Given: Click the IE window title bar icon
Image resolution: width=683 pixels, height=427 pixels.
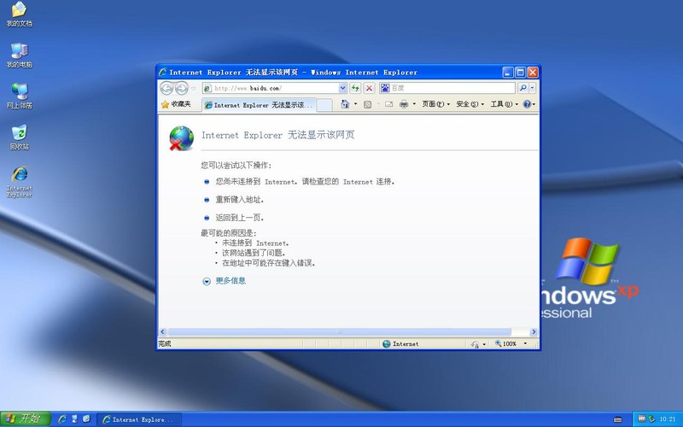Looking at the screenshot, I should pos(163,73).
